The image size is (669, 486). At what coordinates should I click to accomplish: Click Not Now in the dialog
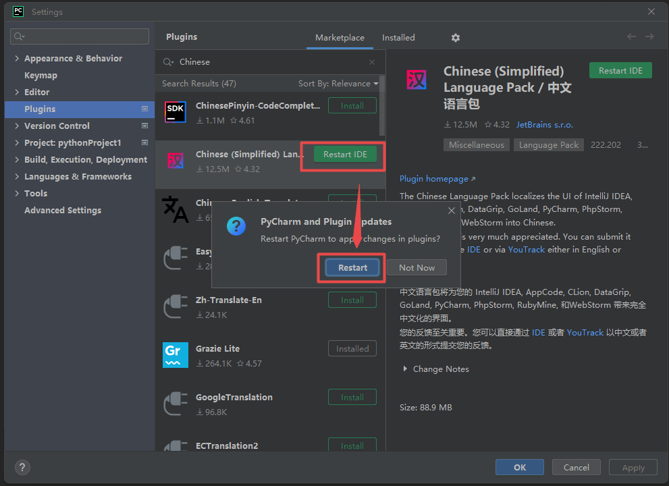click(417, 268)
